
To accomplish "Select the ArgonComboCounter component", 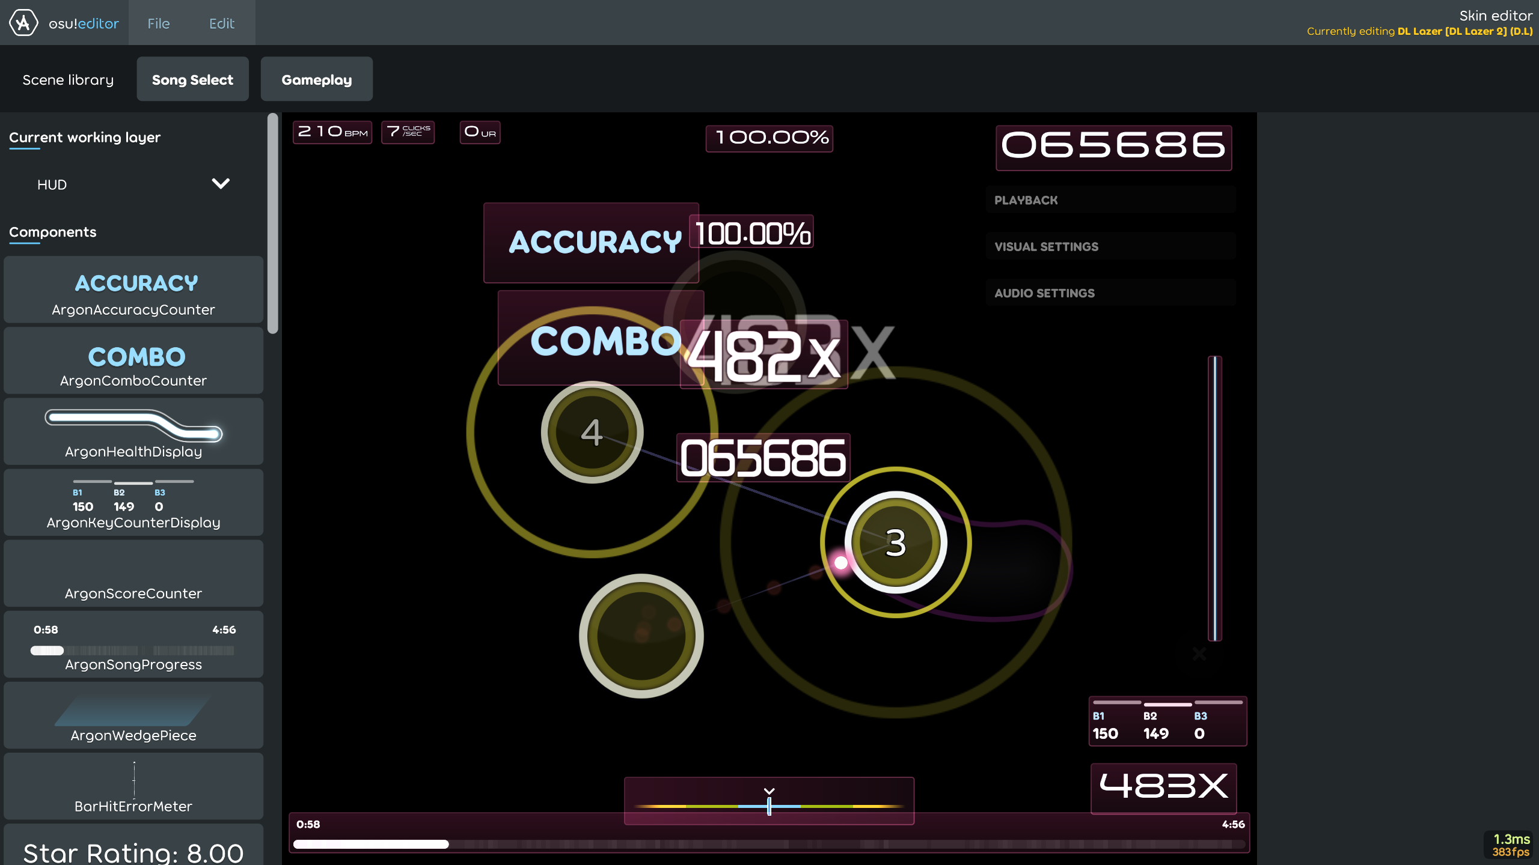I will pos(133,360).
